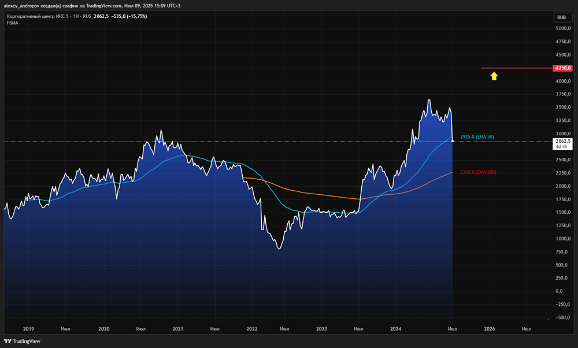The height and width of the screenshot is (348, 578).
Task: Click the yellow up arrow marker
Action: pos(494,75)
